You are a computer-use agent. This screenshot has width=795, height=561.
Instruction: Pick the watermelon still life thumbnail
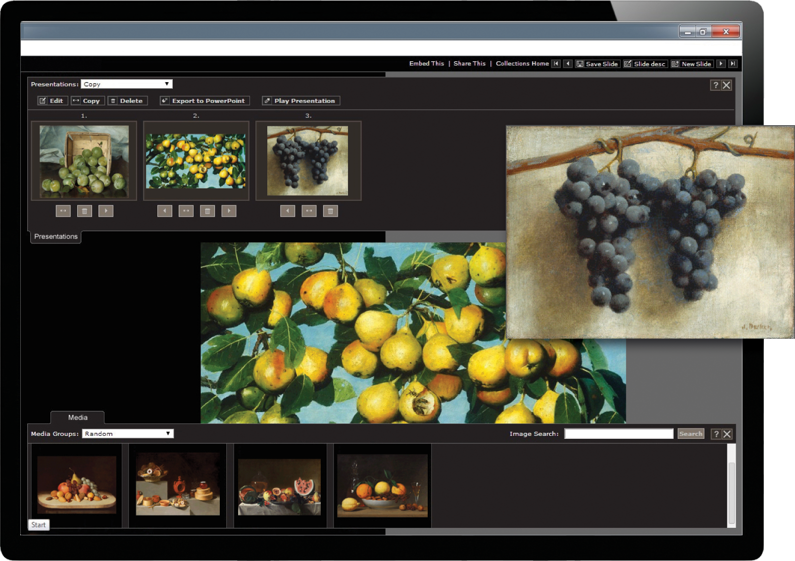(x=280, y=485)
